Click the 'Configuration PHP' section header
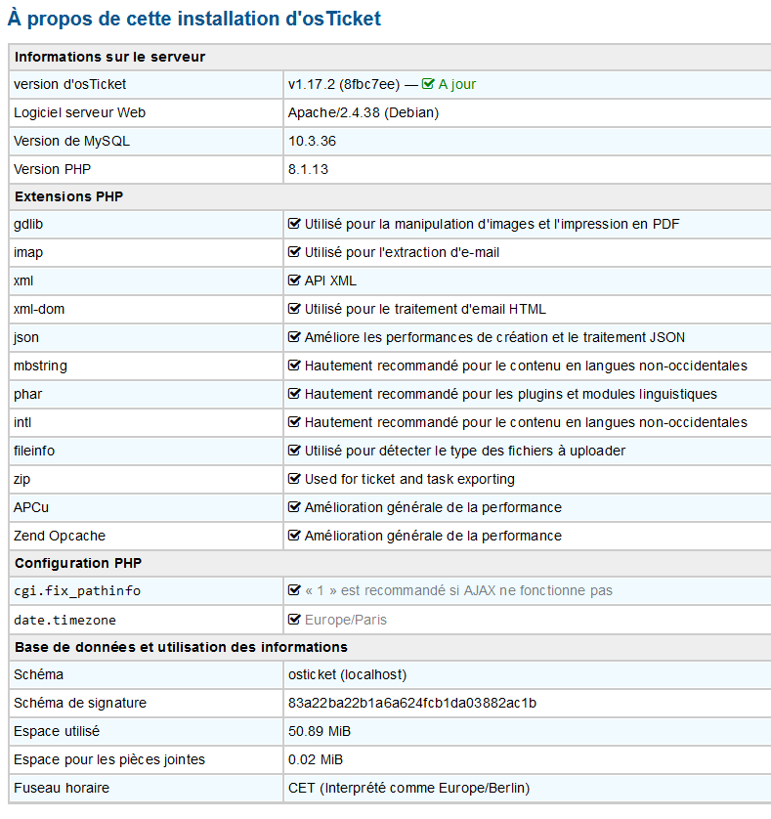771x819 pixels. (x=78, y=563)
